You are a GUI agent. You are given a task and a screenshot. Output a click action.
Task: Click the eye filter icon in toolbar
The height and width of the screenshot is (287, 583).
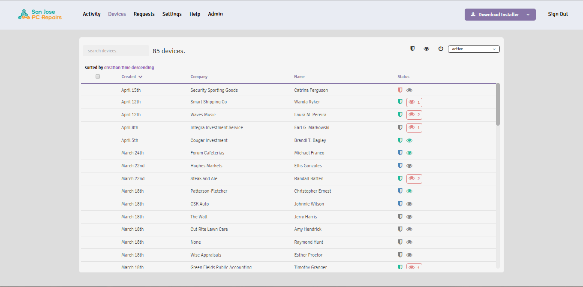tap(427, 49)
